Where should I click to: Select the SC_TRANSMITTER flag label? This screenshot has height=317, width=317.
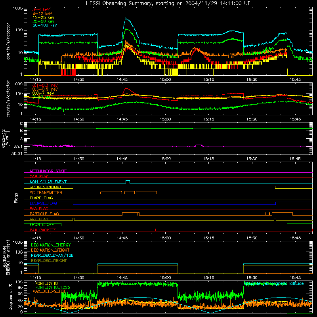[46, 192]
